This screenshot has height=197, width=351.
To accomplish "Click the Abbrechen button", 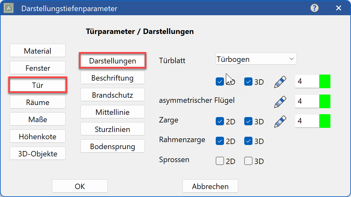I will 210,186.
